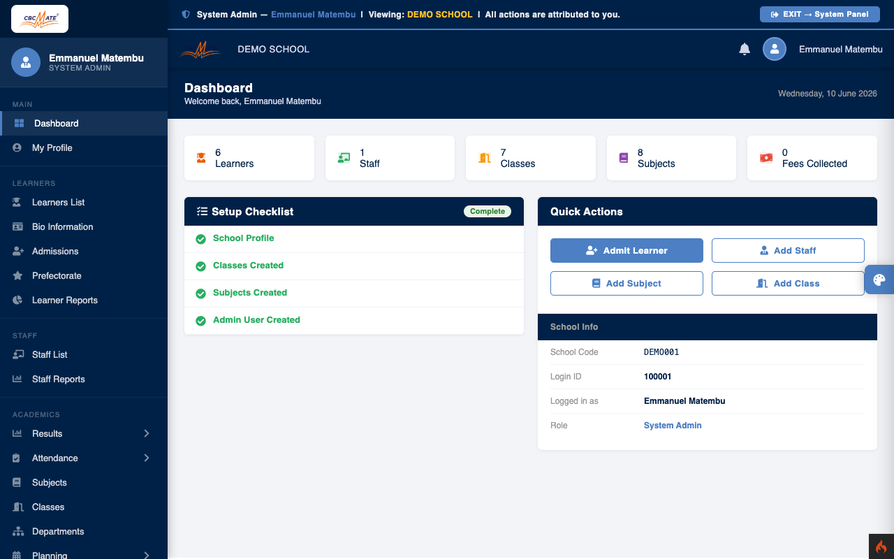Open the theme palette icon on right edge
The width and height of the screenshot is (894, 559).
coord(879,280)
